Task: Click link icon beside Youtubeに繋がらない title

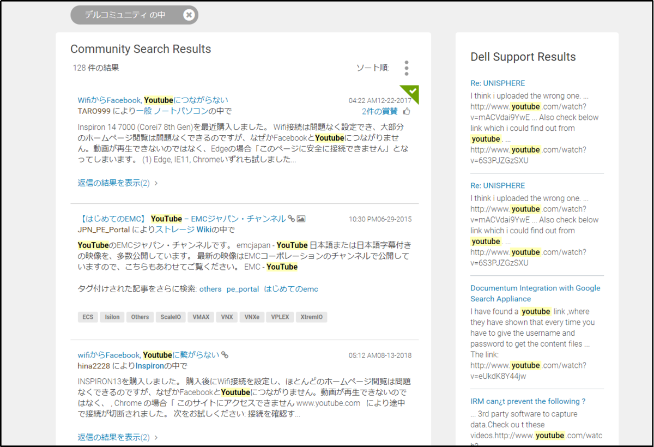Action: (x=225, y=355)
